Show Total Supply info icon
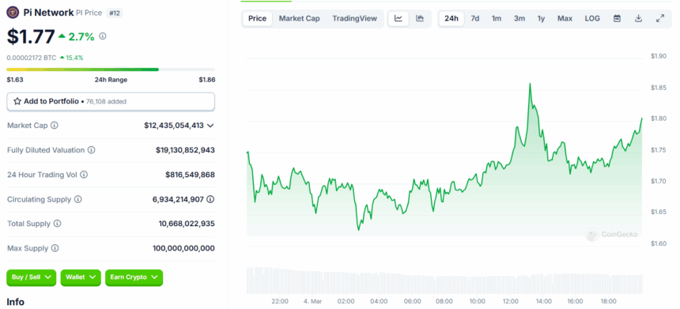Screen dimensions: 680x309 pos(57,224)
